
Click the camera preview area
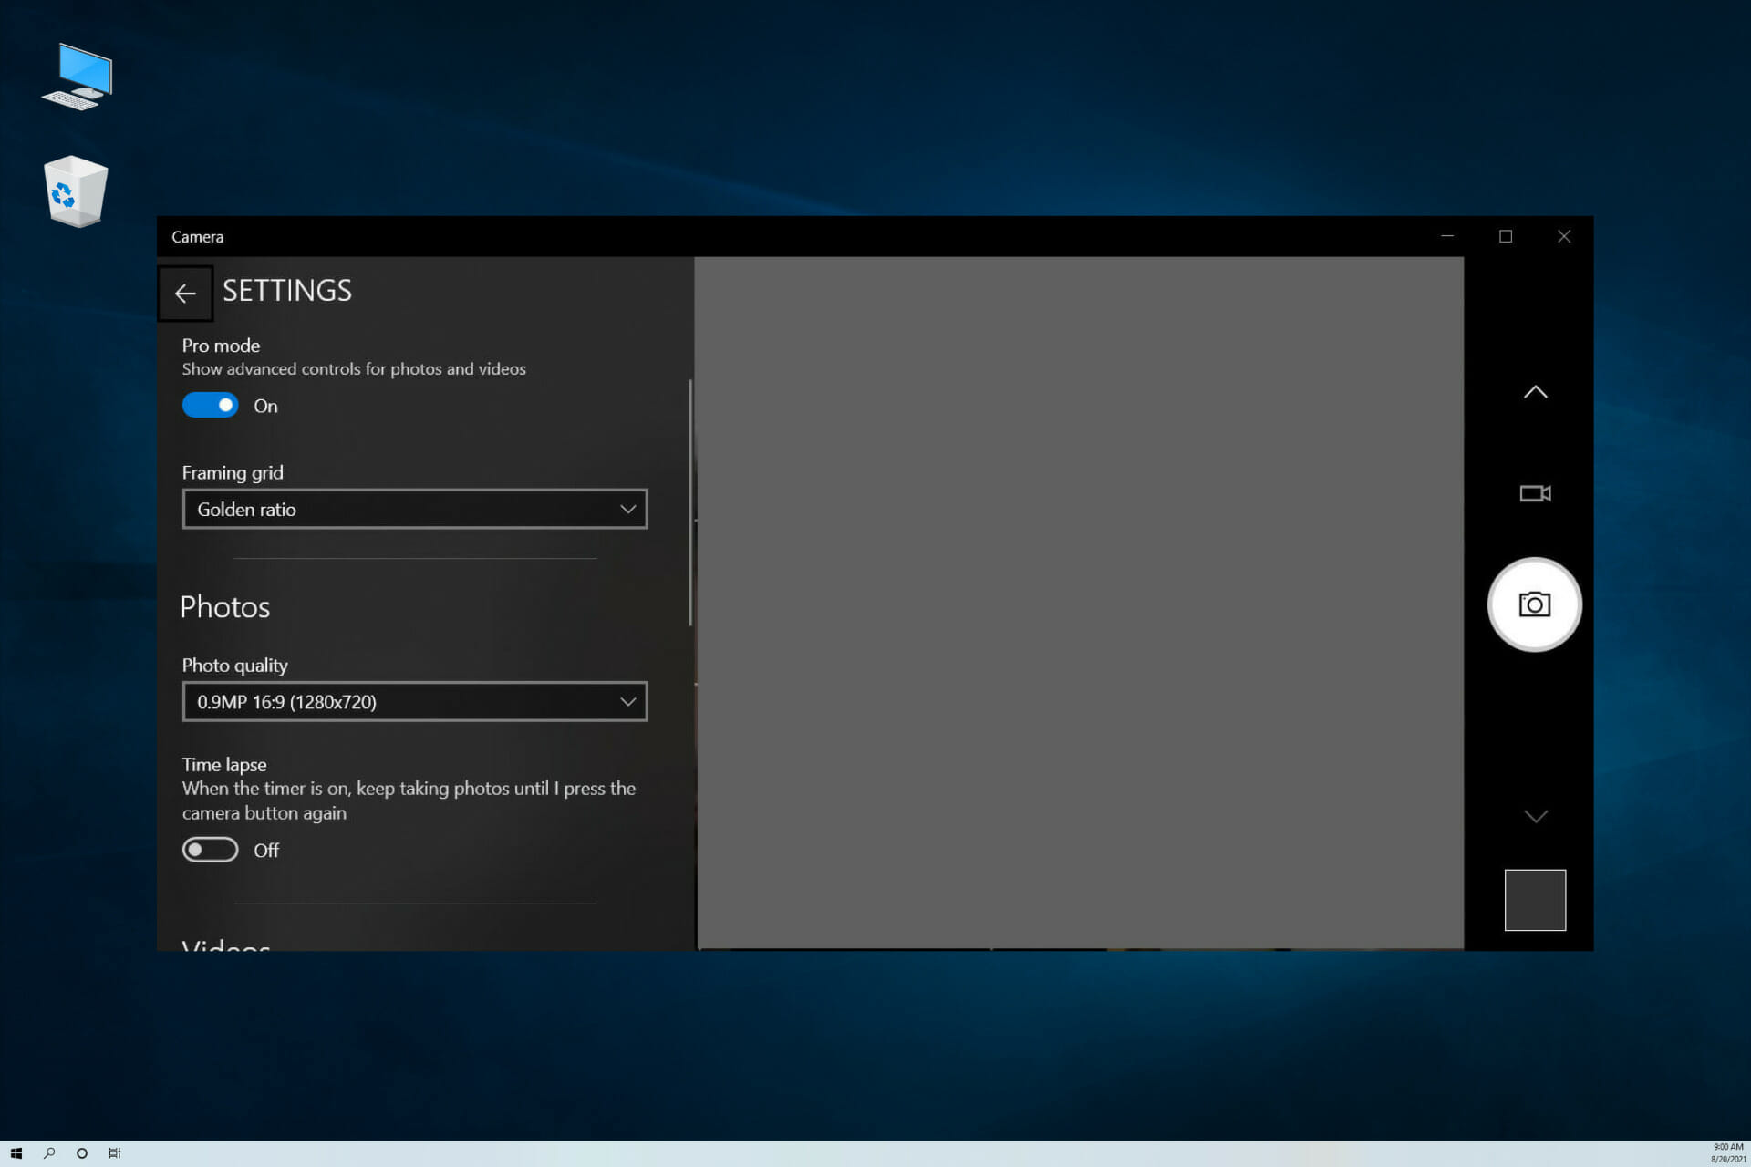point(1080,603)
